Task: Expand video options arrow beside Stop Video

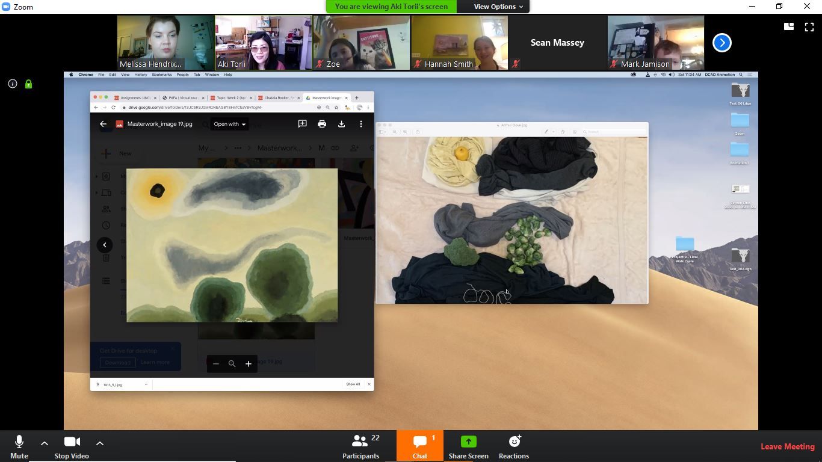Action: pyautogui.click(x=100, y=443)
